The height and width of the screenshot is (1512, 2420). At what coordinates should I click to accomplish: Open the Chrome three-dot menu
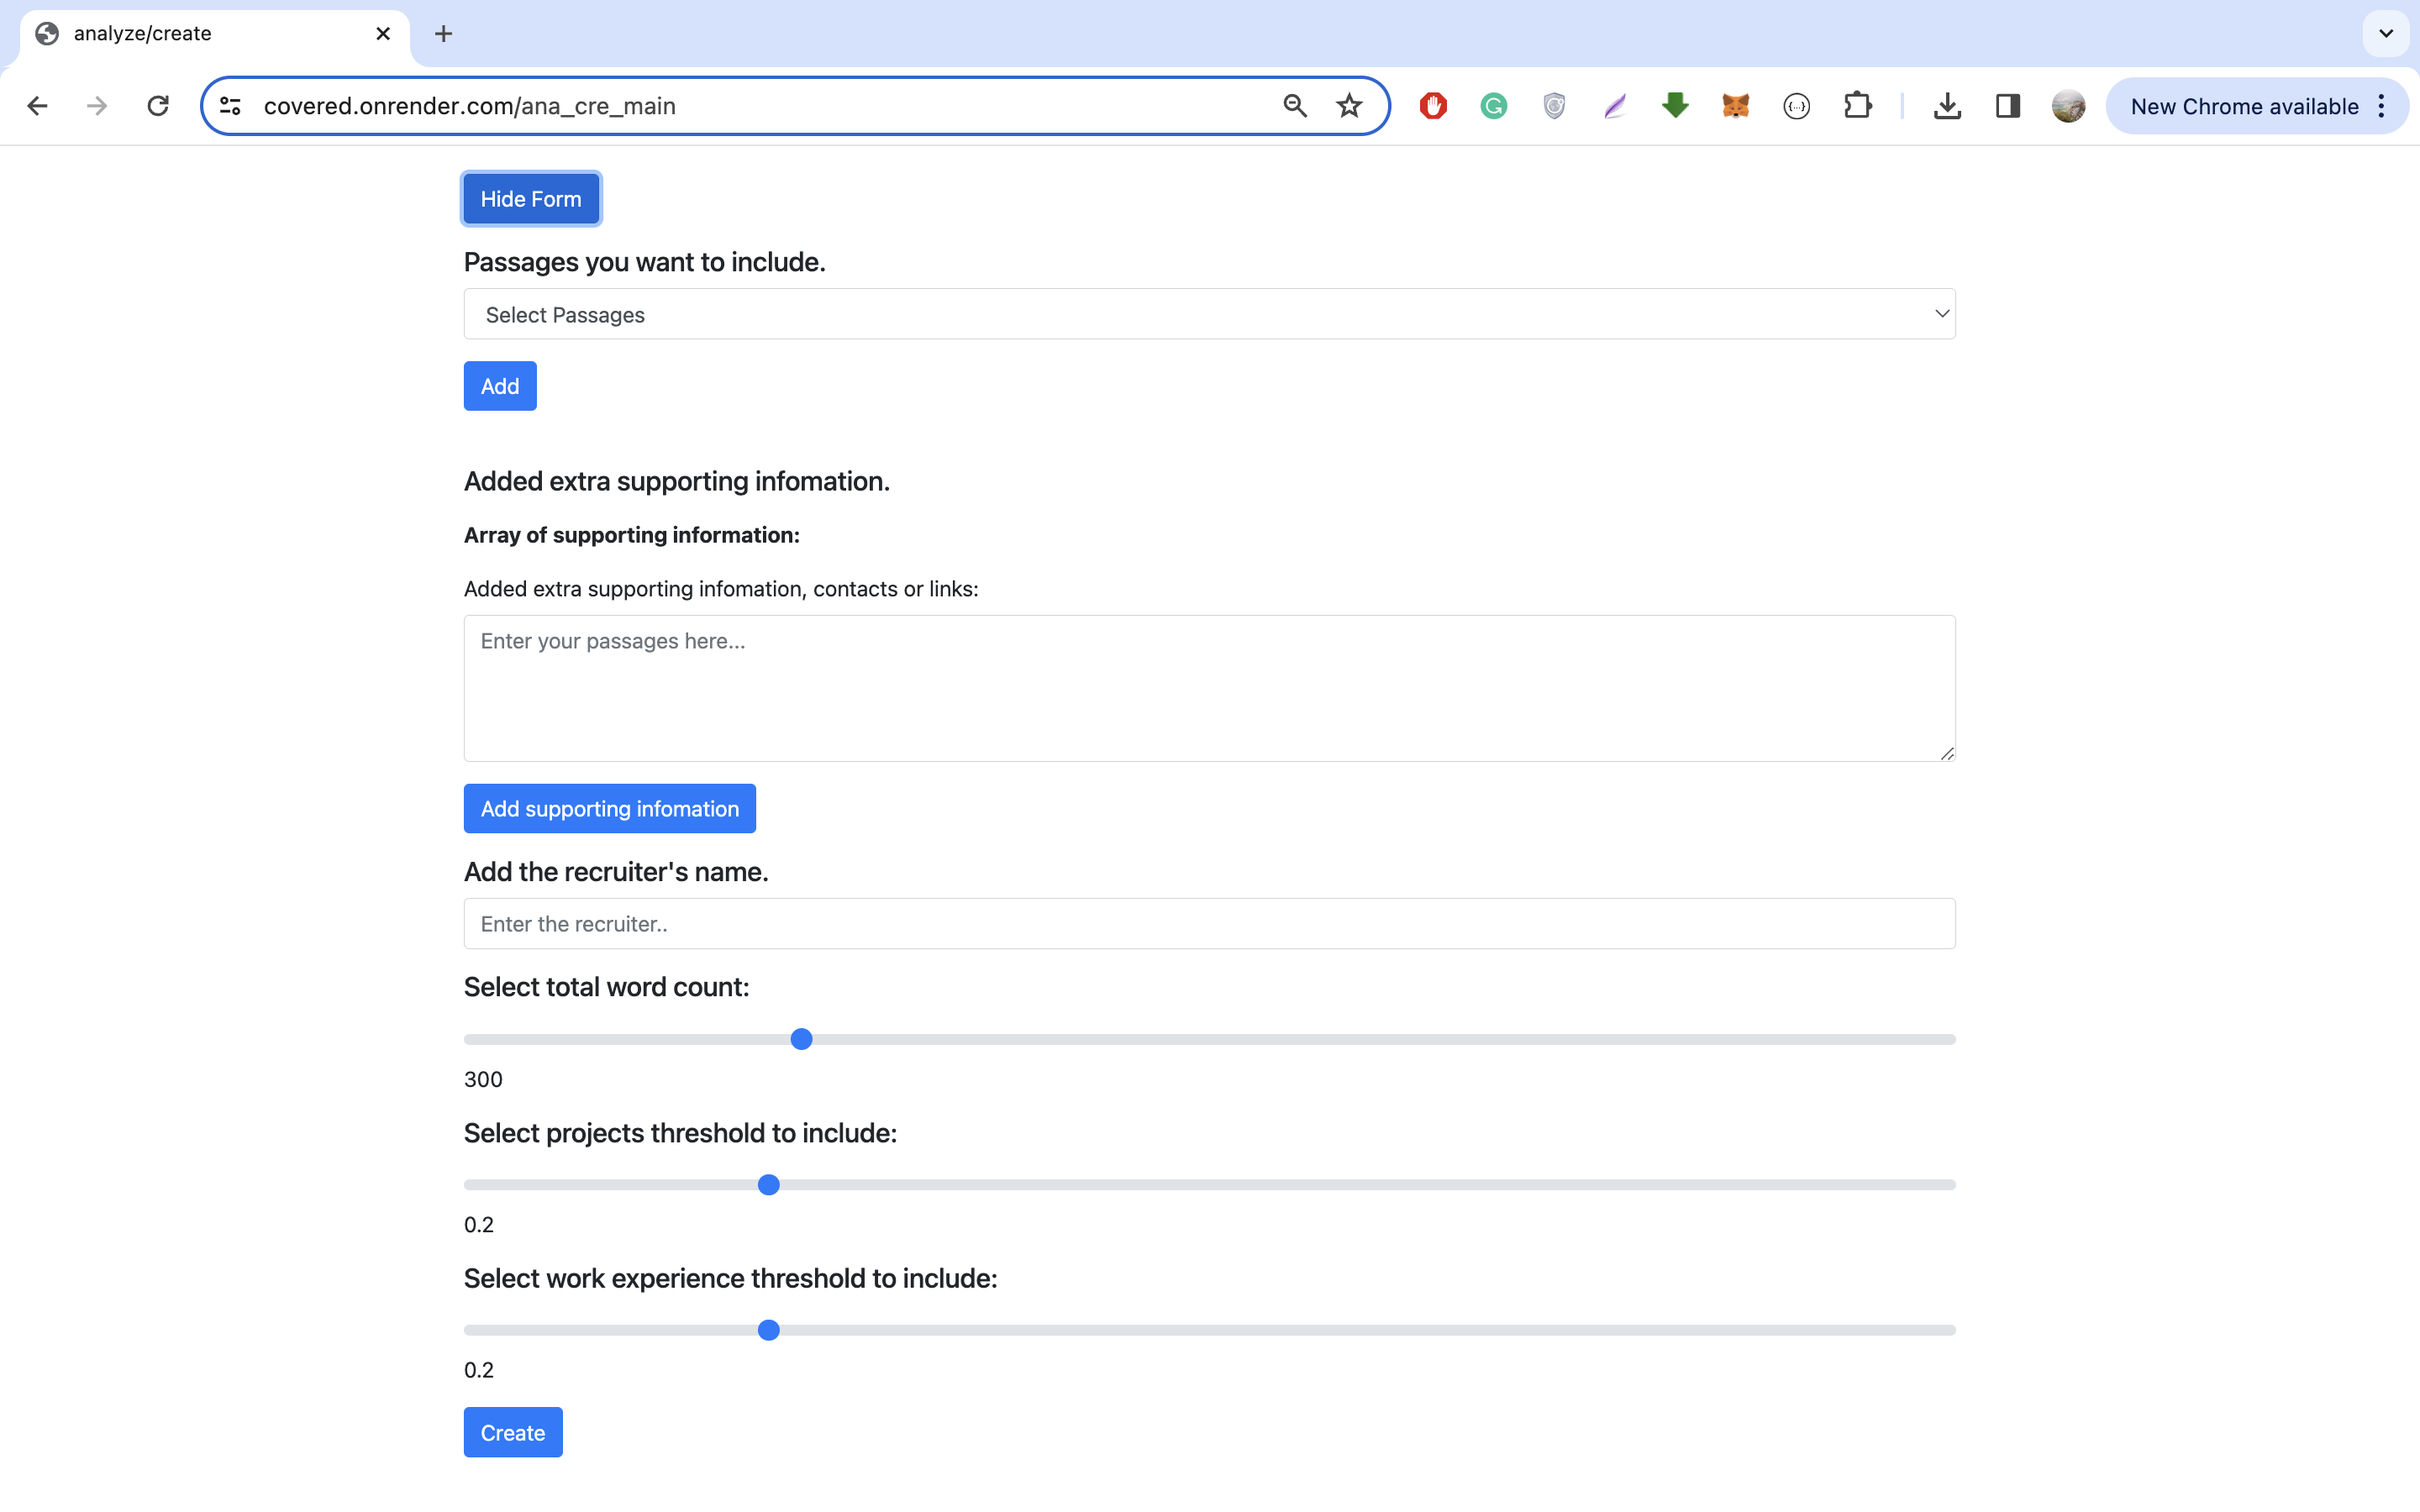pyautogui.click(x=2382, y=106)
